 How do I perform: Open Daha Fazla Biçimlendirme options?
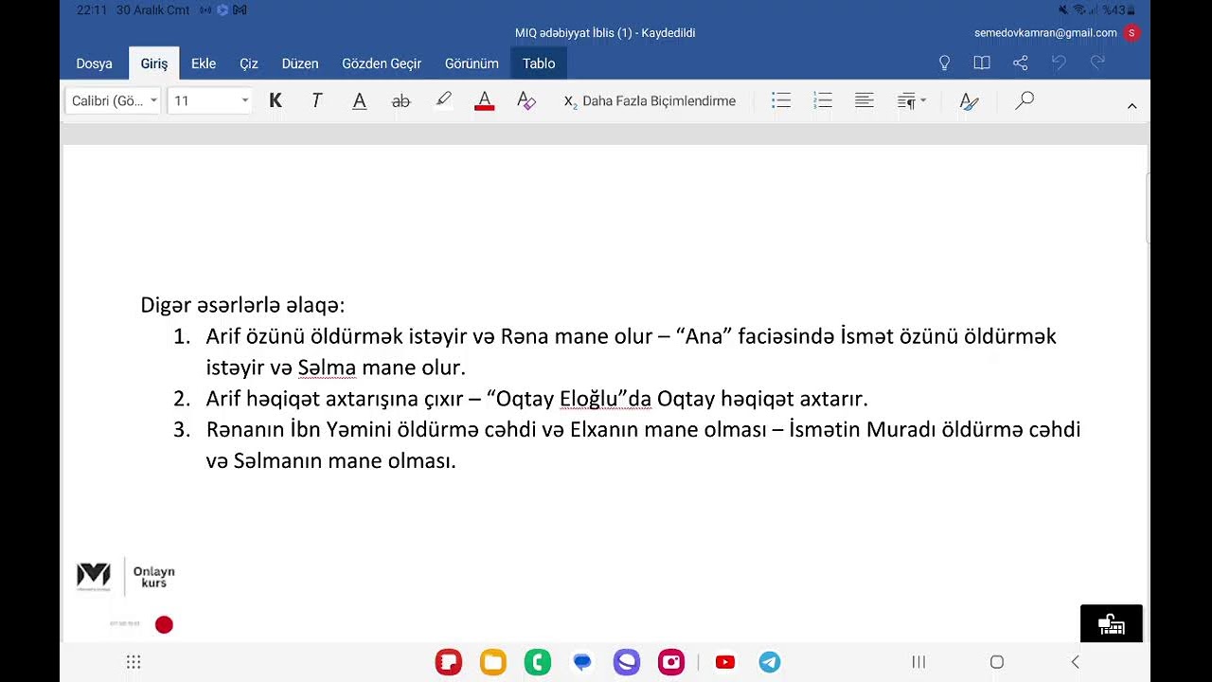coord(650,100)
